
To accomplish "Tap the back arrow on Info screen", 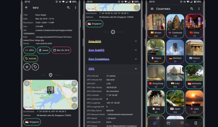I will click(x=26, y=8).
